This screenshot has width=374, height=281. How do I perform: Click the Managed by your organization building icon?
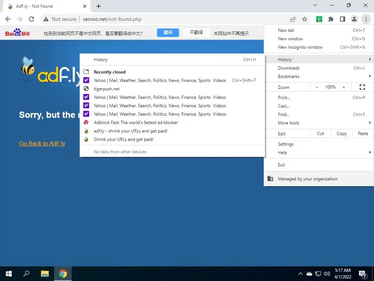pyautogui.click(x=270, y=179)
